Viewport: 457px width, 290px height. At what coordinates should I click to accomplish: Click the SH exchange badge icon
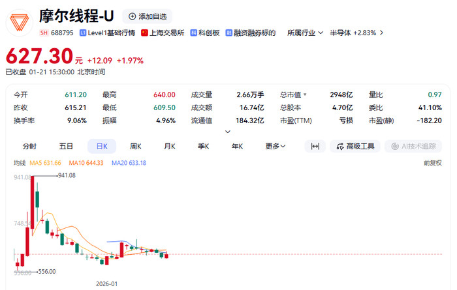tap(44, 33)
